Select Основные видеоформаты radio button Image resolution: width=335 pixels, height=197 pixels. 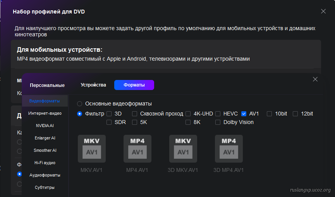(79, 104)
